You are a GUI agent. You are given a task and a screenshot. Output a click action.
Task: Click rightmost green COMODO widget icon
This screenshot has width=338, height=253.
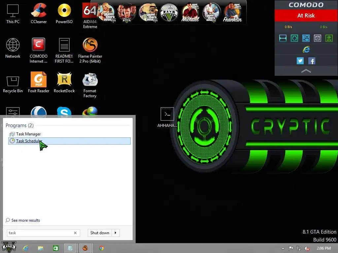[x=329, y=38]
